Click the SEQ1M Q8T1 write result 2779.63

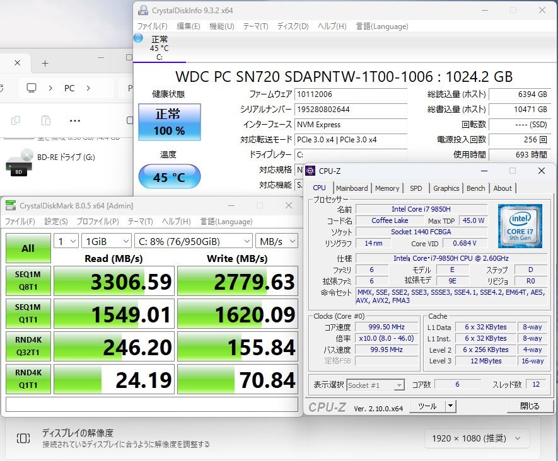238,281
